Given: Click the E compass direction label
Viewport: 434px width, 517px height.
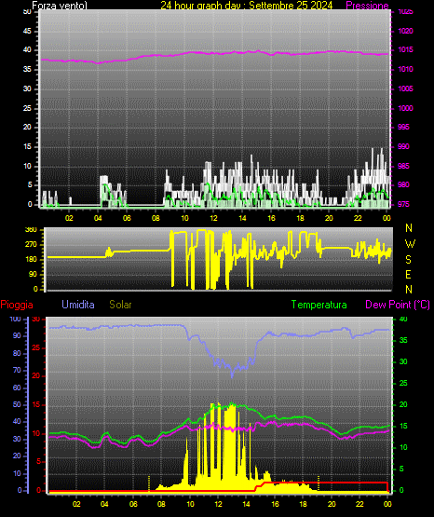Looking at the screenshot, I should pyautogui.click(x=408, y=274).
